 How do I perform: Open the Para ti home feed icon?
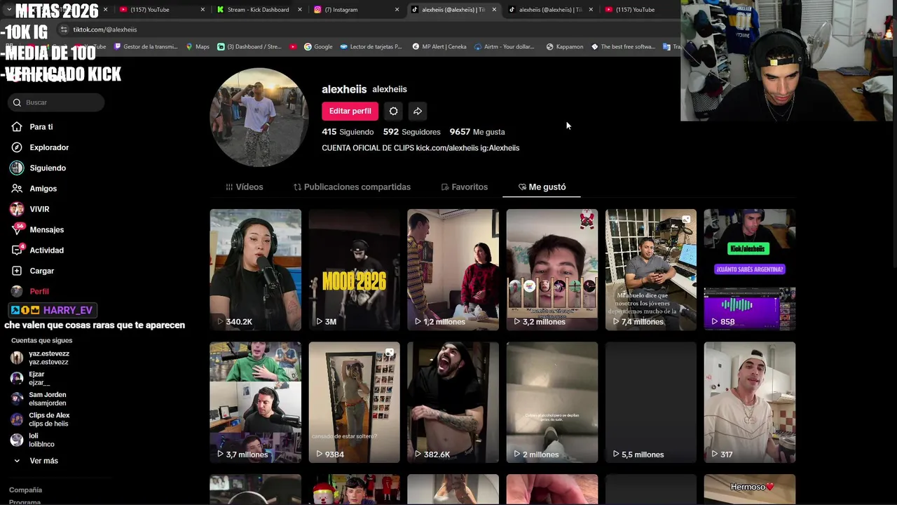17,127
